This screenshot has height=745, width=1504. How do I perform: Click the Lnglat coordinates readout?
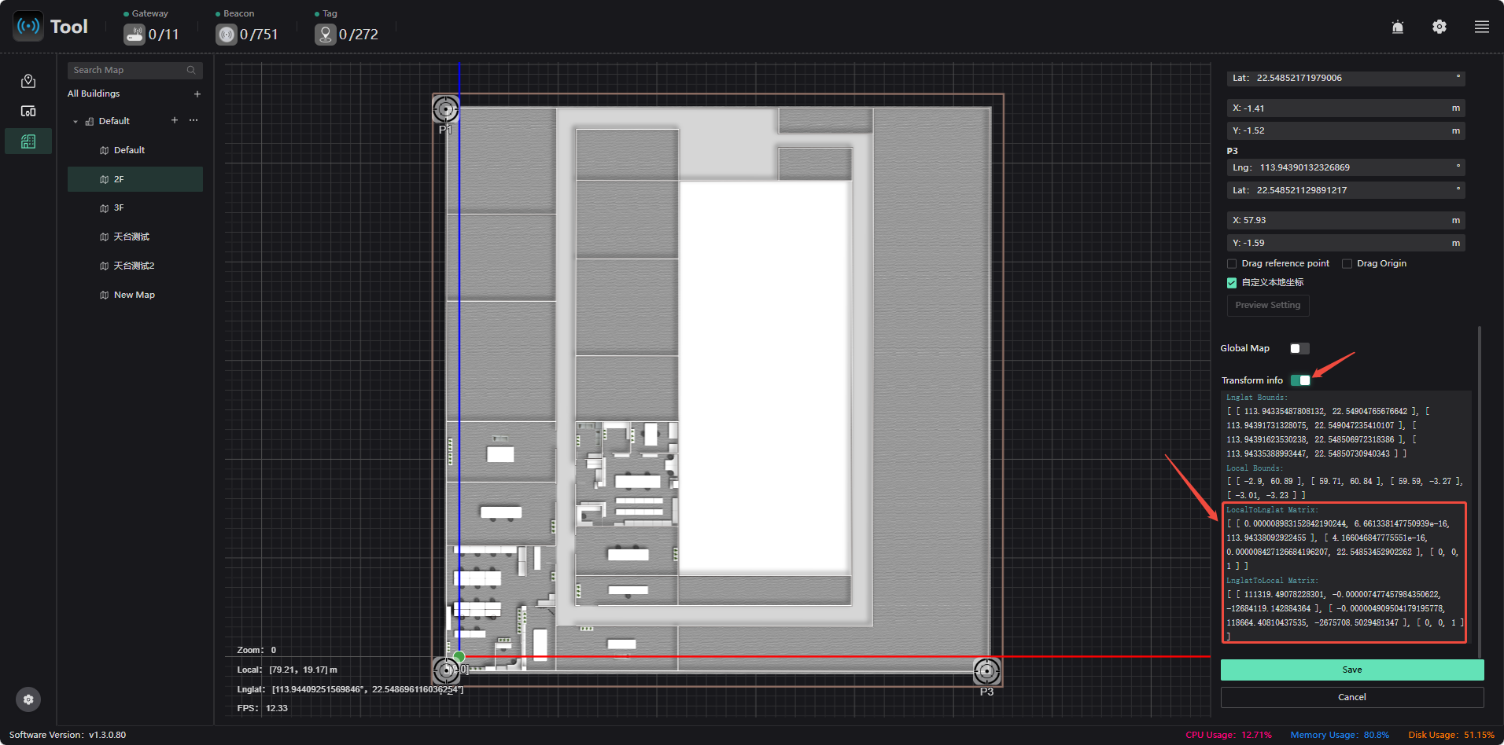[350, 689]
